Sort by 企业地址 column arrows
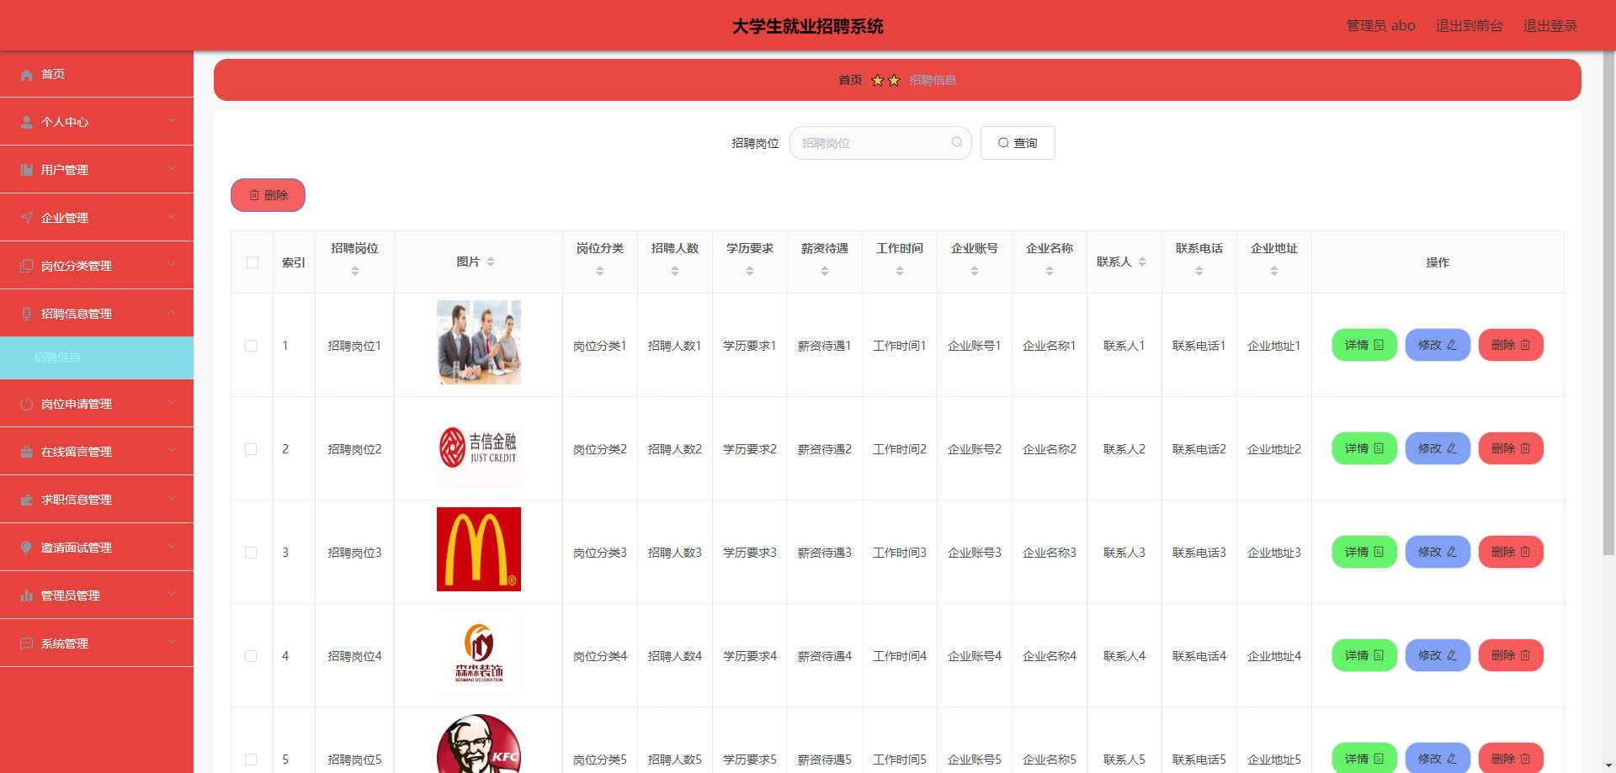Viewport: 1616px width, 773px height. [x=1274, y=271]
